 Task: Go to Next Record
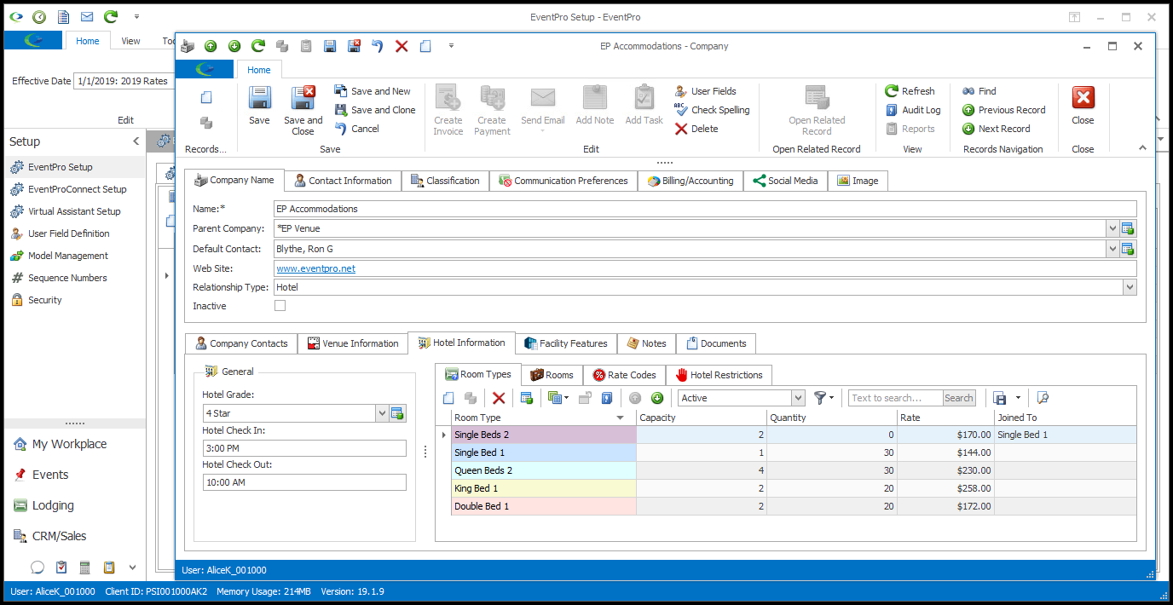point(996,129)
